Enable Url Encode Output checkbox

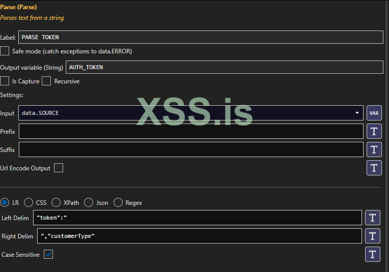[59, 168]
